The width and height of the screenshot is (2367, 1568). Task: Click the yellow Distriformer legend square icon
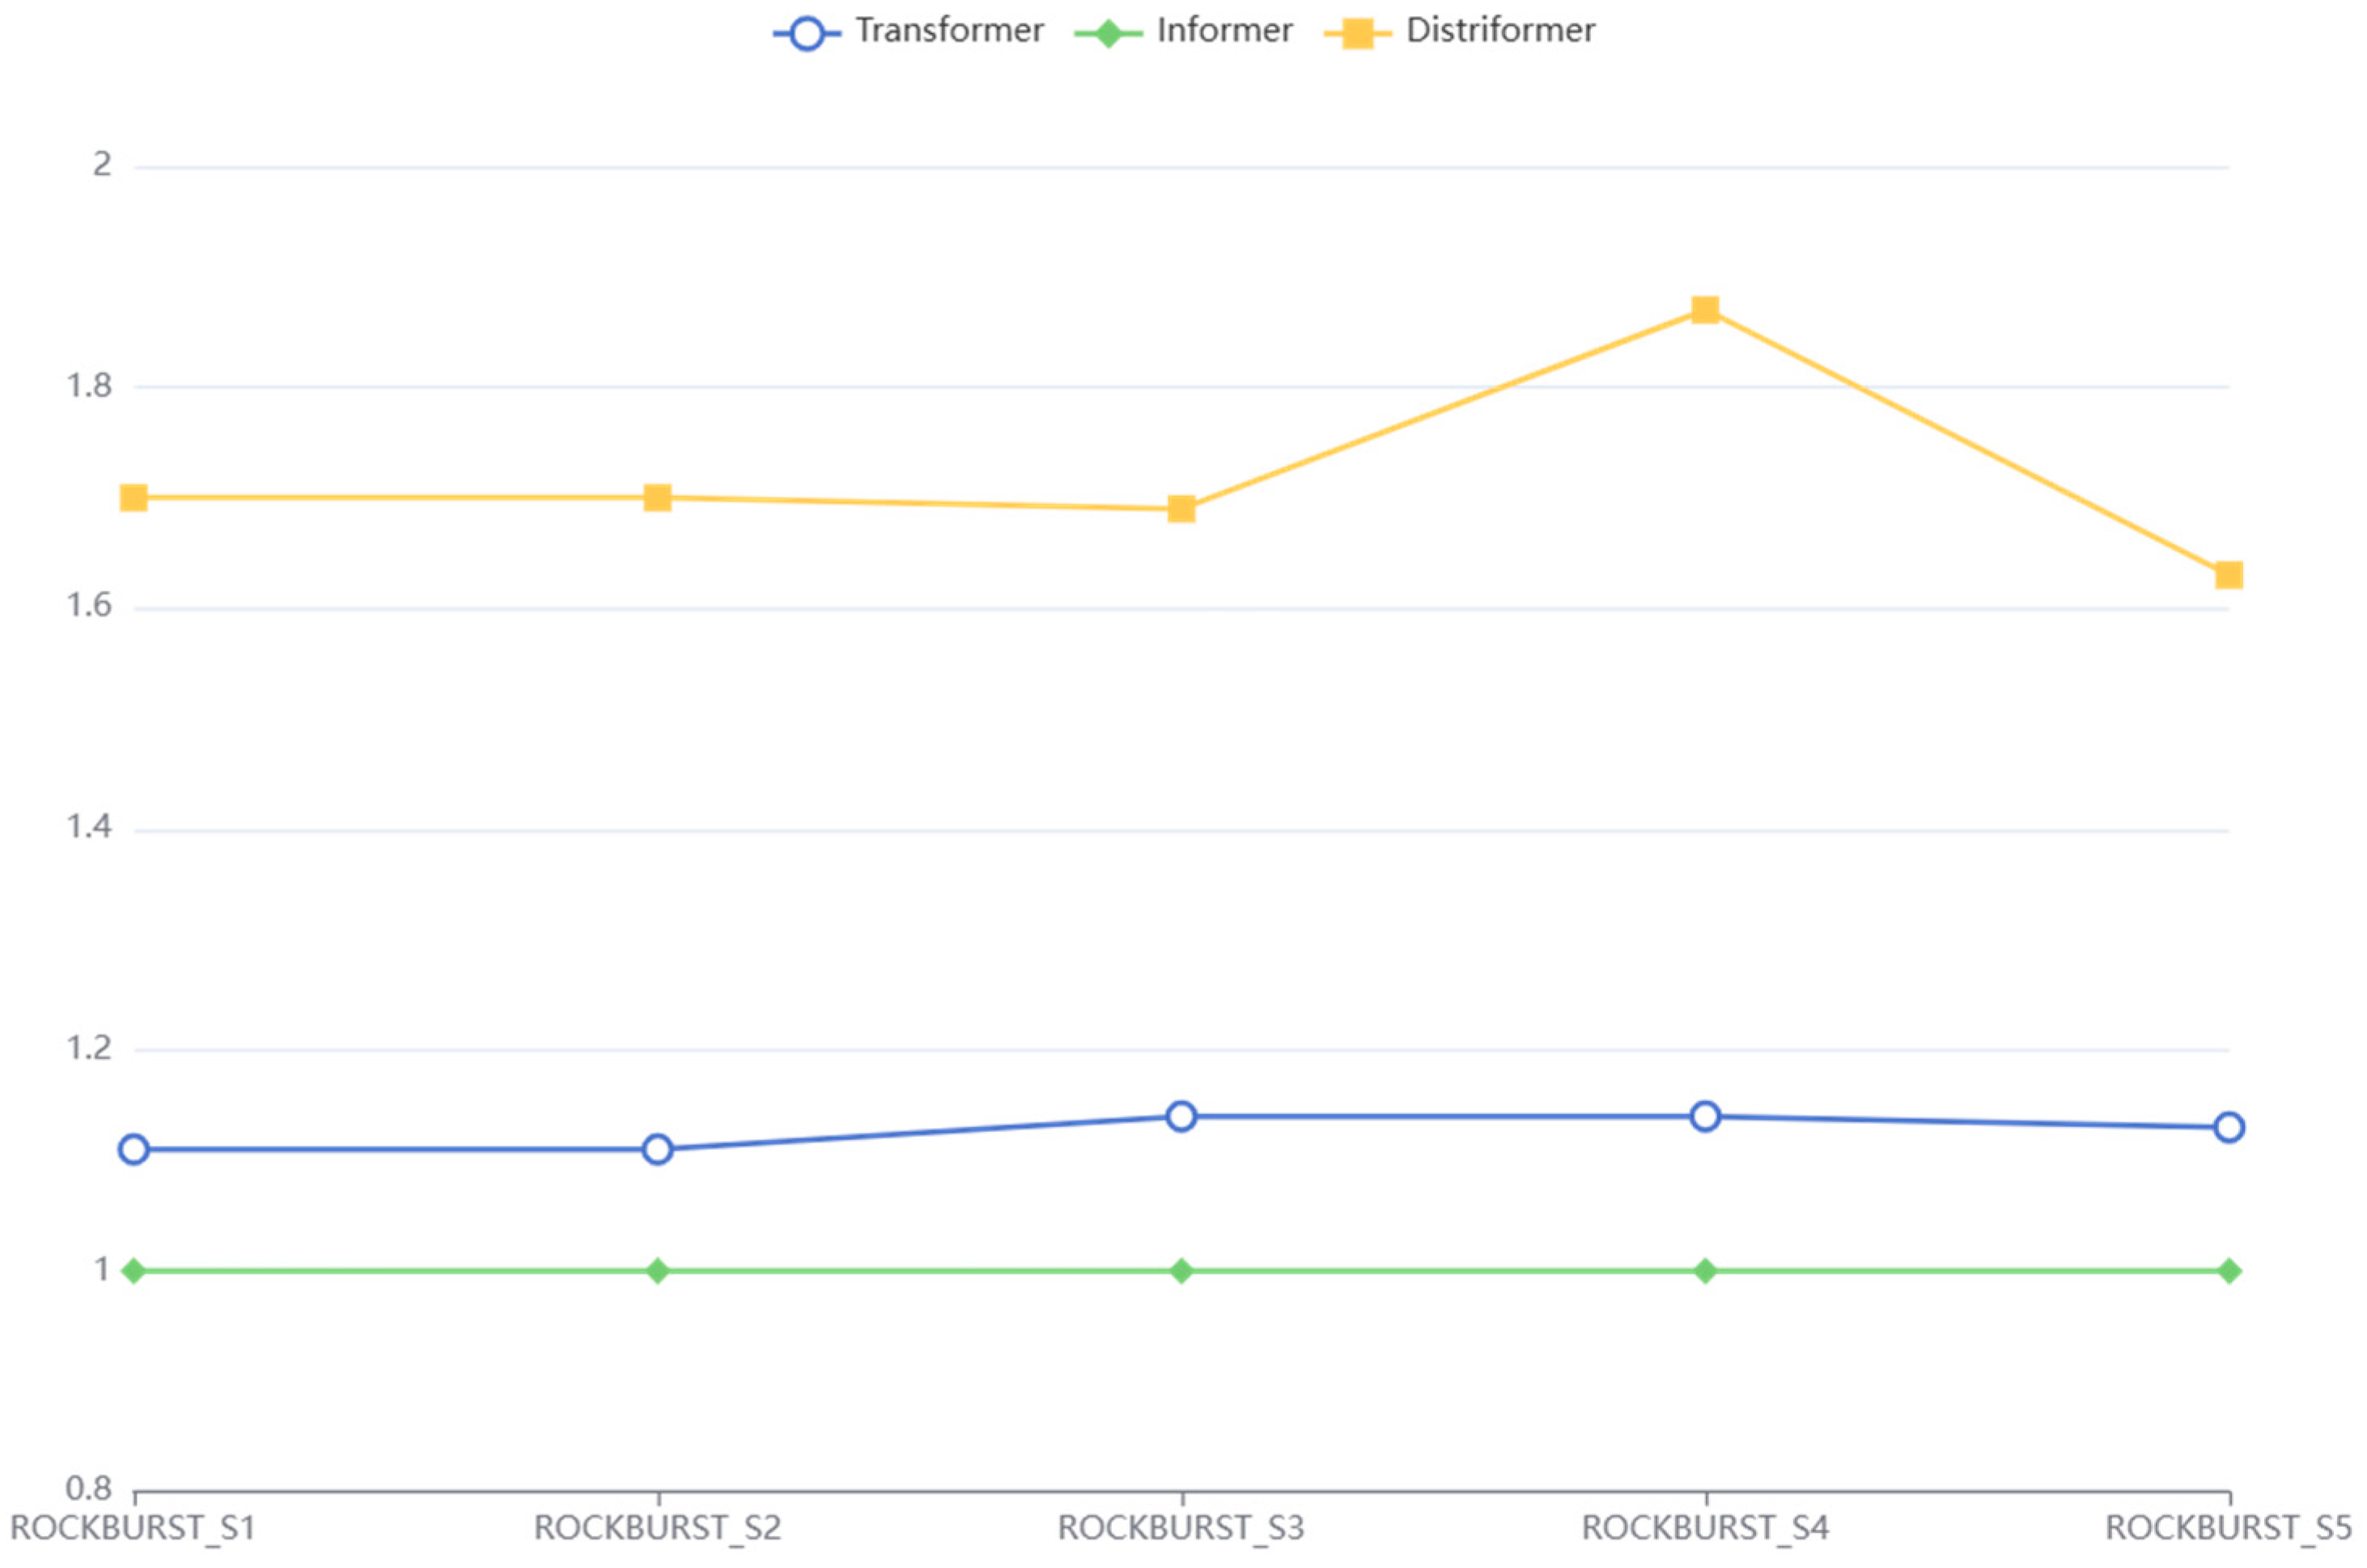pyautogui.click(x=1357, y=34)
